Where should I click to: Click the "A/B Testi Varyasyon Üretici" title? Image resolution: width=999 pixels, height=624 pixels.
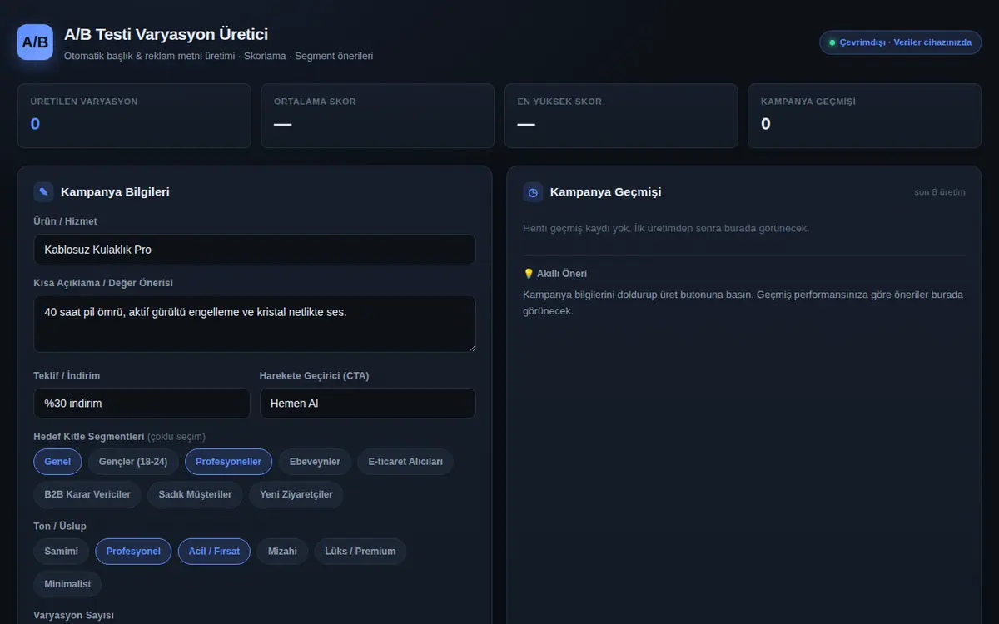pos(166,34)
